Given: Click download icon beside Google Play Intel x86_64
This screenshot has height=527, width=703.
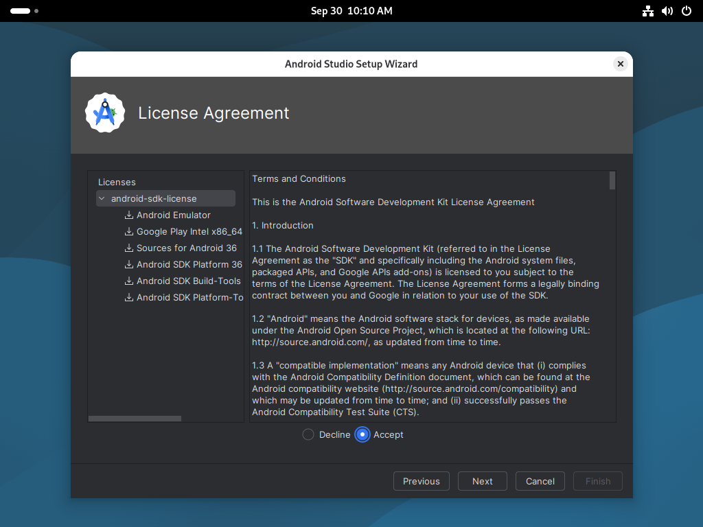Looking at the screenshot, I should click(129, 232).
